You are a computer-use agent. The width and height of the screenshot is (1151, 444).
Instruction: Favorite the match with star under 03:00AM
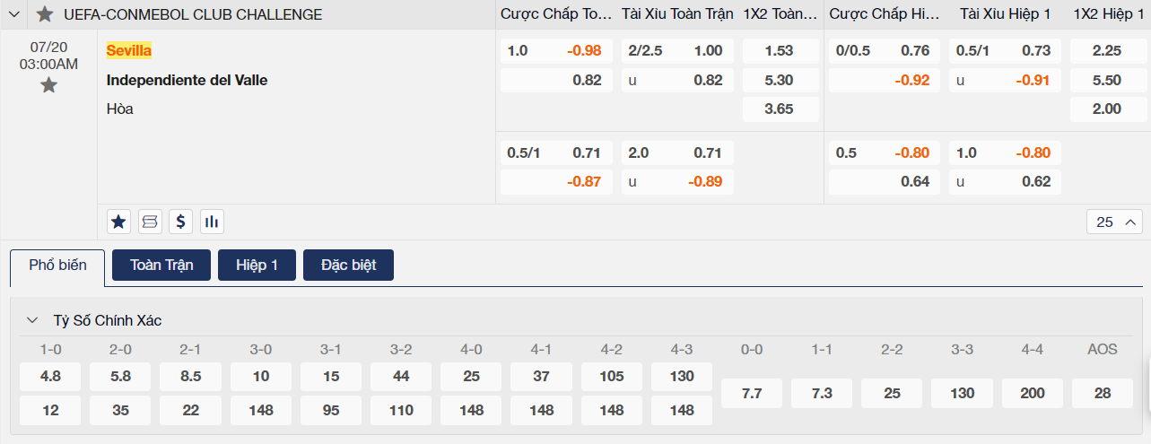pos(48,85)
